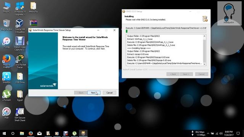This screenshot has height=137, width=244.
Task: Click Next in SolarWinds setup wizard
Action: (94, 93)
